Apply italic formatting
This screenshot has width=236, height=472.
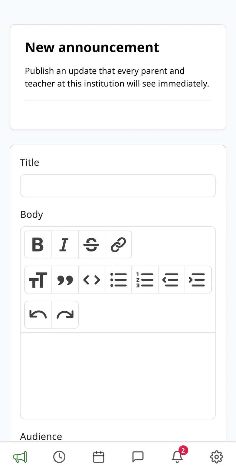click(65, 244)
